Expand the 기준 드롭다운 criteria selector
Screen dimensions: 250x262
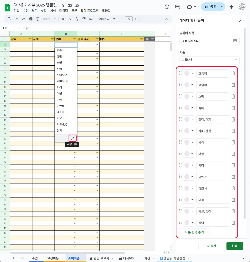pyautogui.click(x=209, y=60)
